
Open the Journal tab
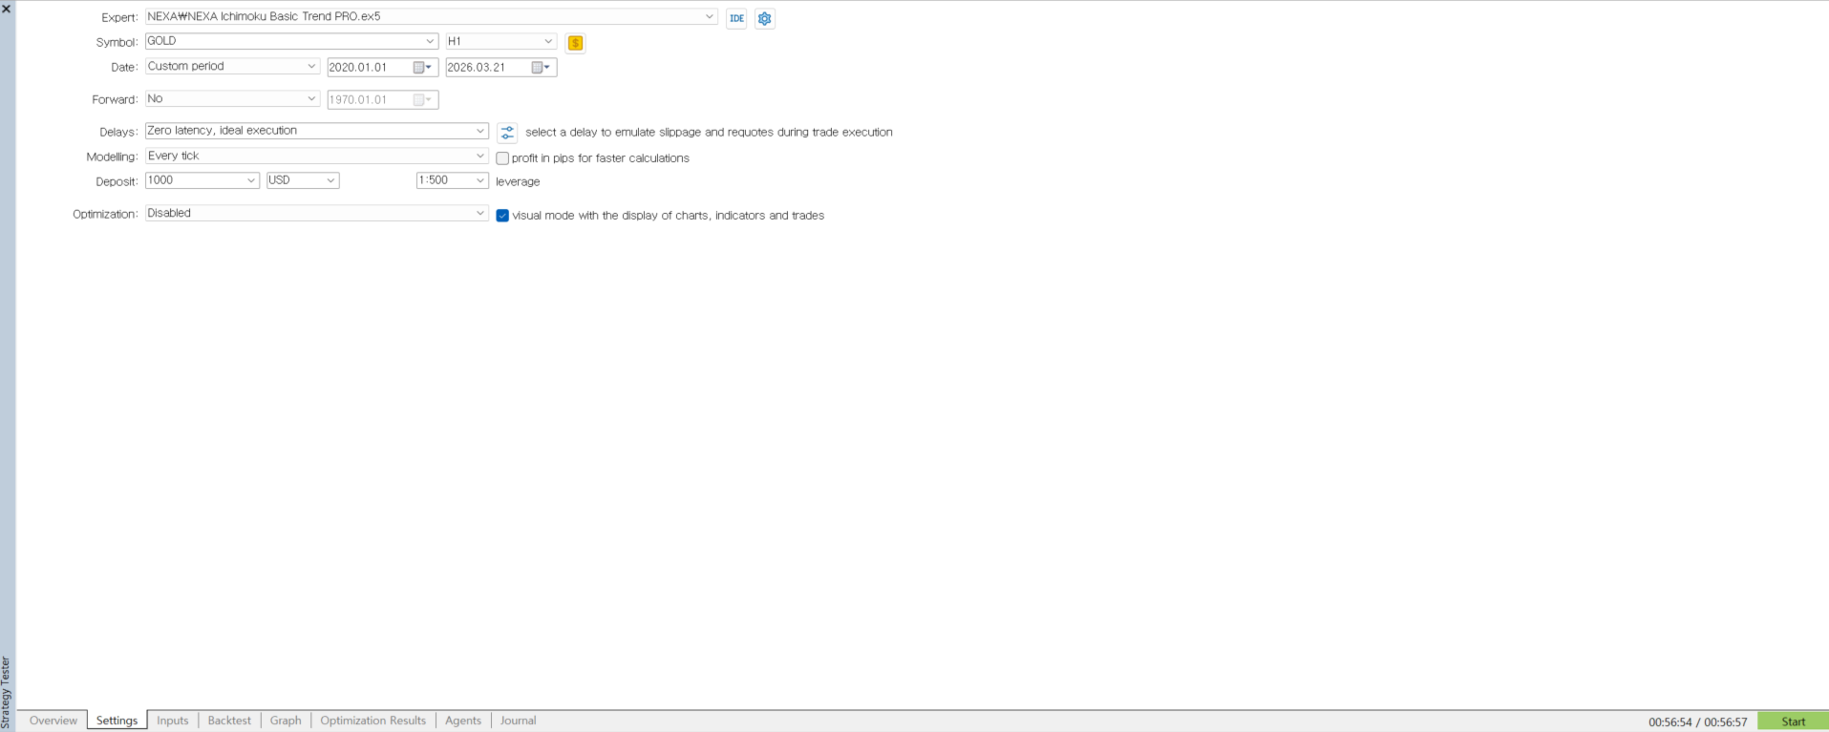(519, 721)
